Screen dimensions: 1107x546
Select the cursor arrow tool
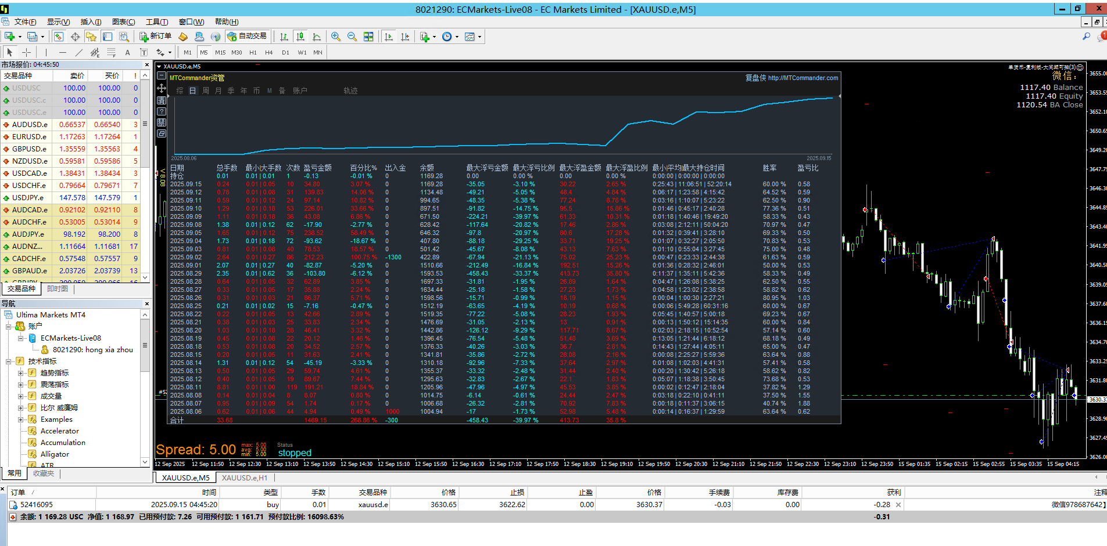coord(10,52)
